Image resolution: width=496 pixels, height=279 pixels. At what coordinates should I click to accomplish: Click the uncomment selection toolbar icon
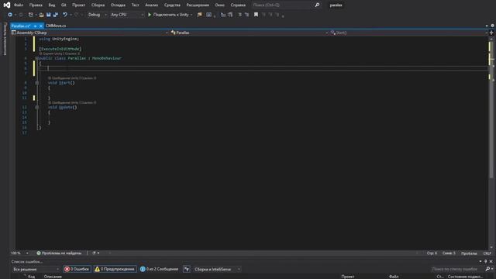pyautogui.click(x=246, y=15)
